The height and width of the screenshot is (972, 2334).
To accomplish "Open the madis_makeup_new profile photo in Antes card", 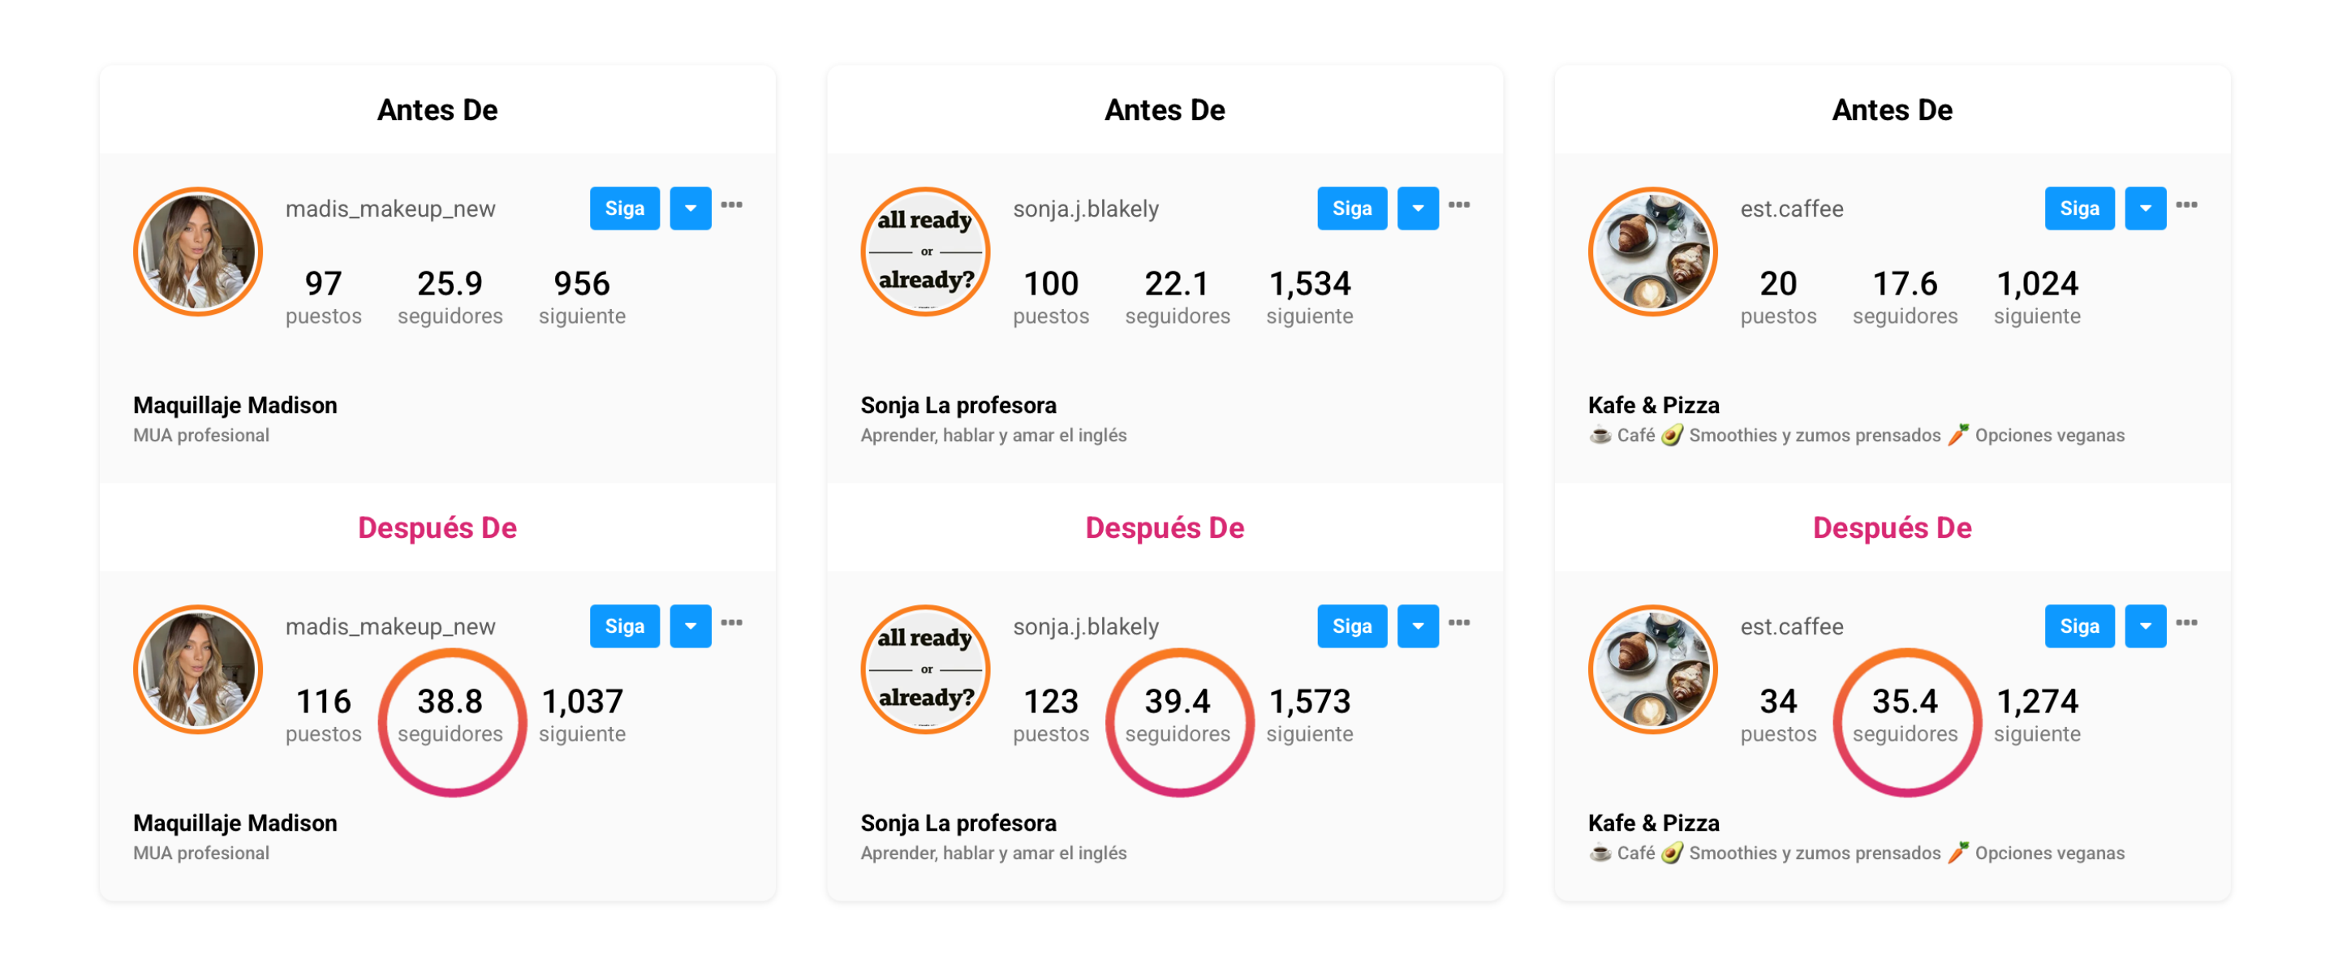I will click(x=197, y=252).
